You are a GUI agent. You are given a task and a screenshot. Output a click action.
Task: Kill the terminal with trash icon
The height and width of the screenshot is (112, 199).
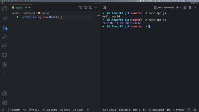(x=190, y=7)
